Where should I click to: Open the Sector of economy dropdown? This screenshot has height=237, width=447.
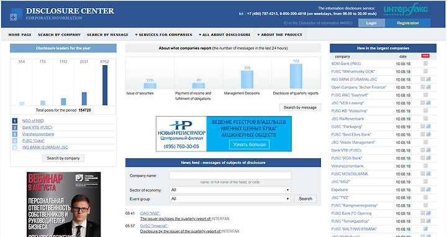(x=230, y=190)
